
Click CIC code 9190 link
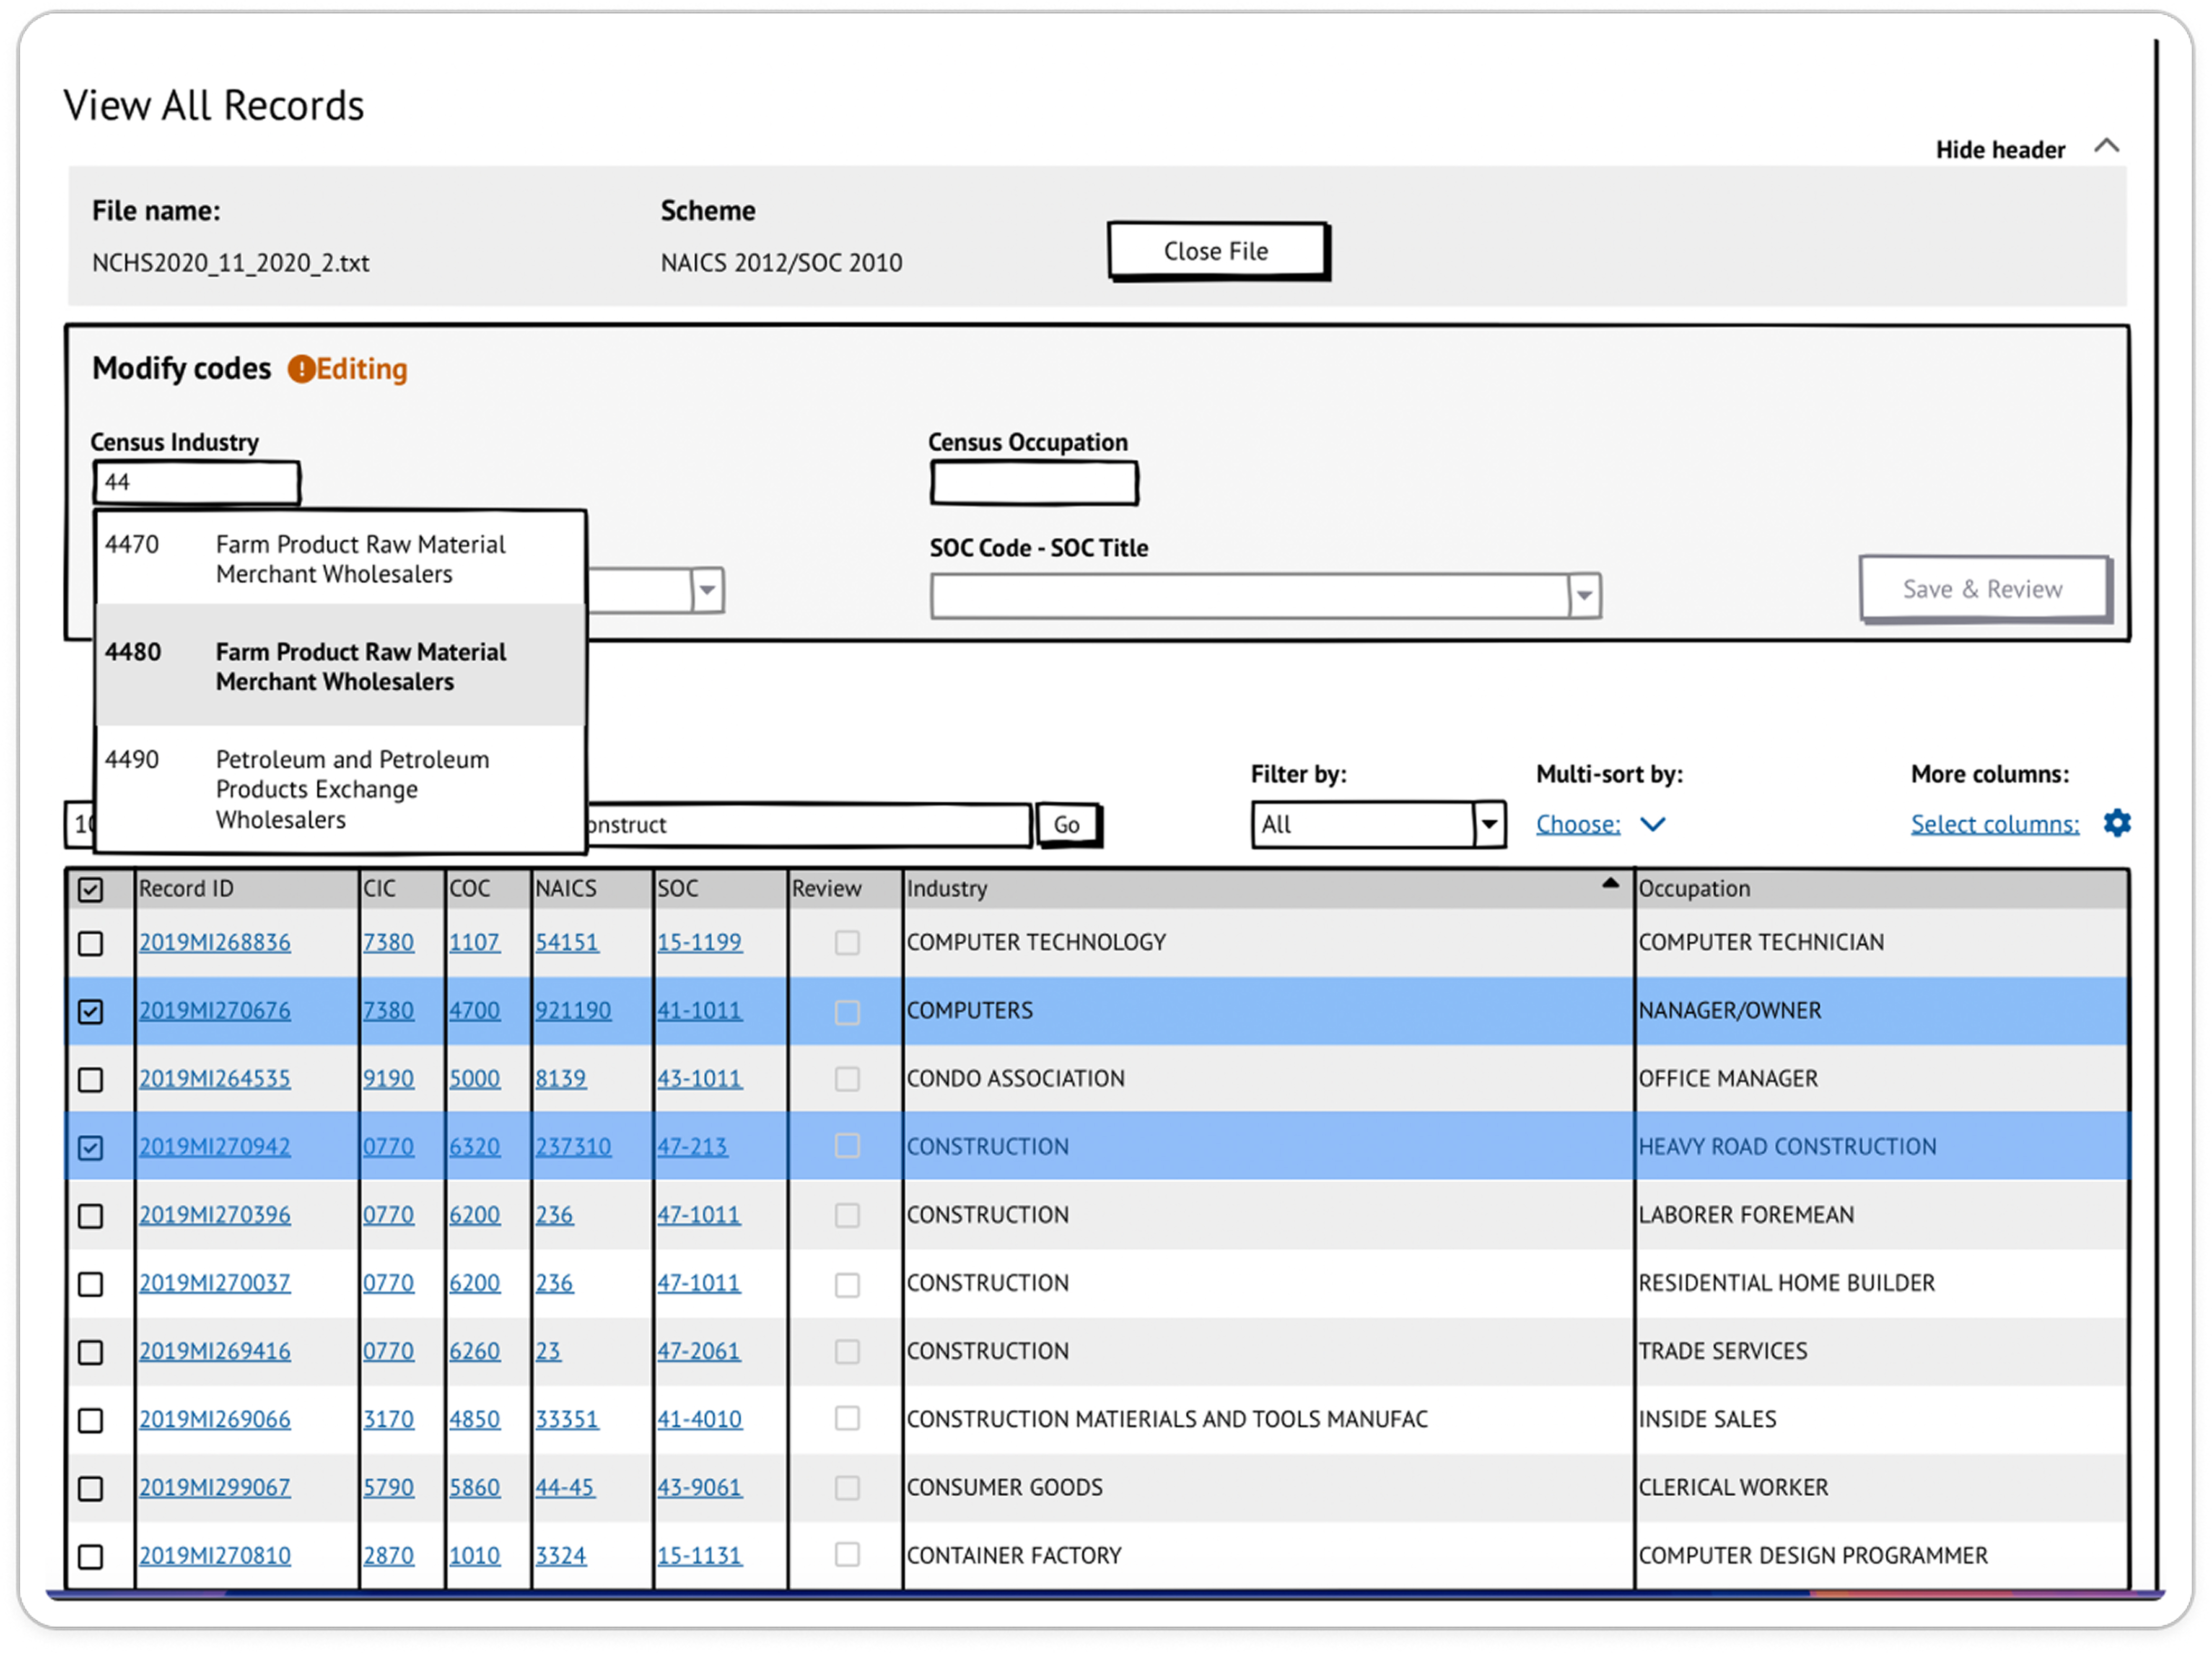click(388, 1079)
